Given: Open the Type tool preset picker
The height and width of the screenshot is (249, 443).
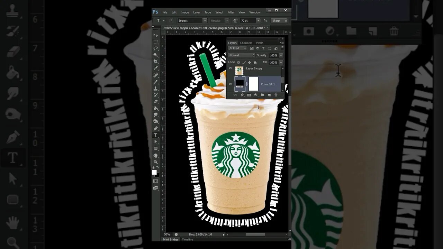Looking at the screenshot, I should coord(164,21).
